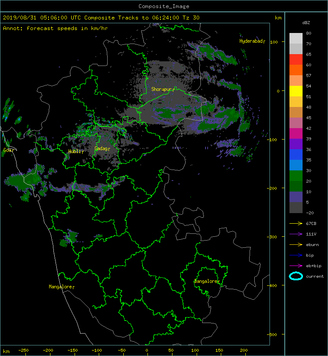
Task: Click the magenta 39-42 dBZ swatch
Action: [296, 134]
